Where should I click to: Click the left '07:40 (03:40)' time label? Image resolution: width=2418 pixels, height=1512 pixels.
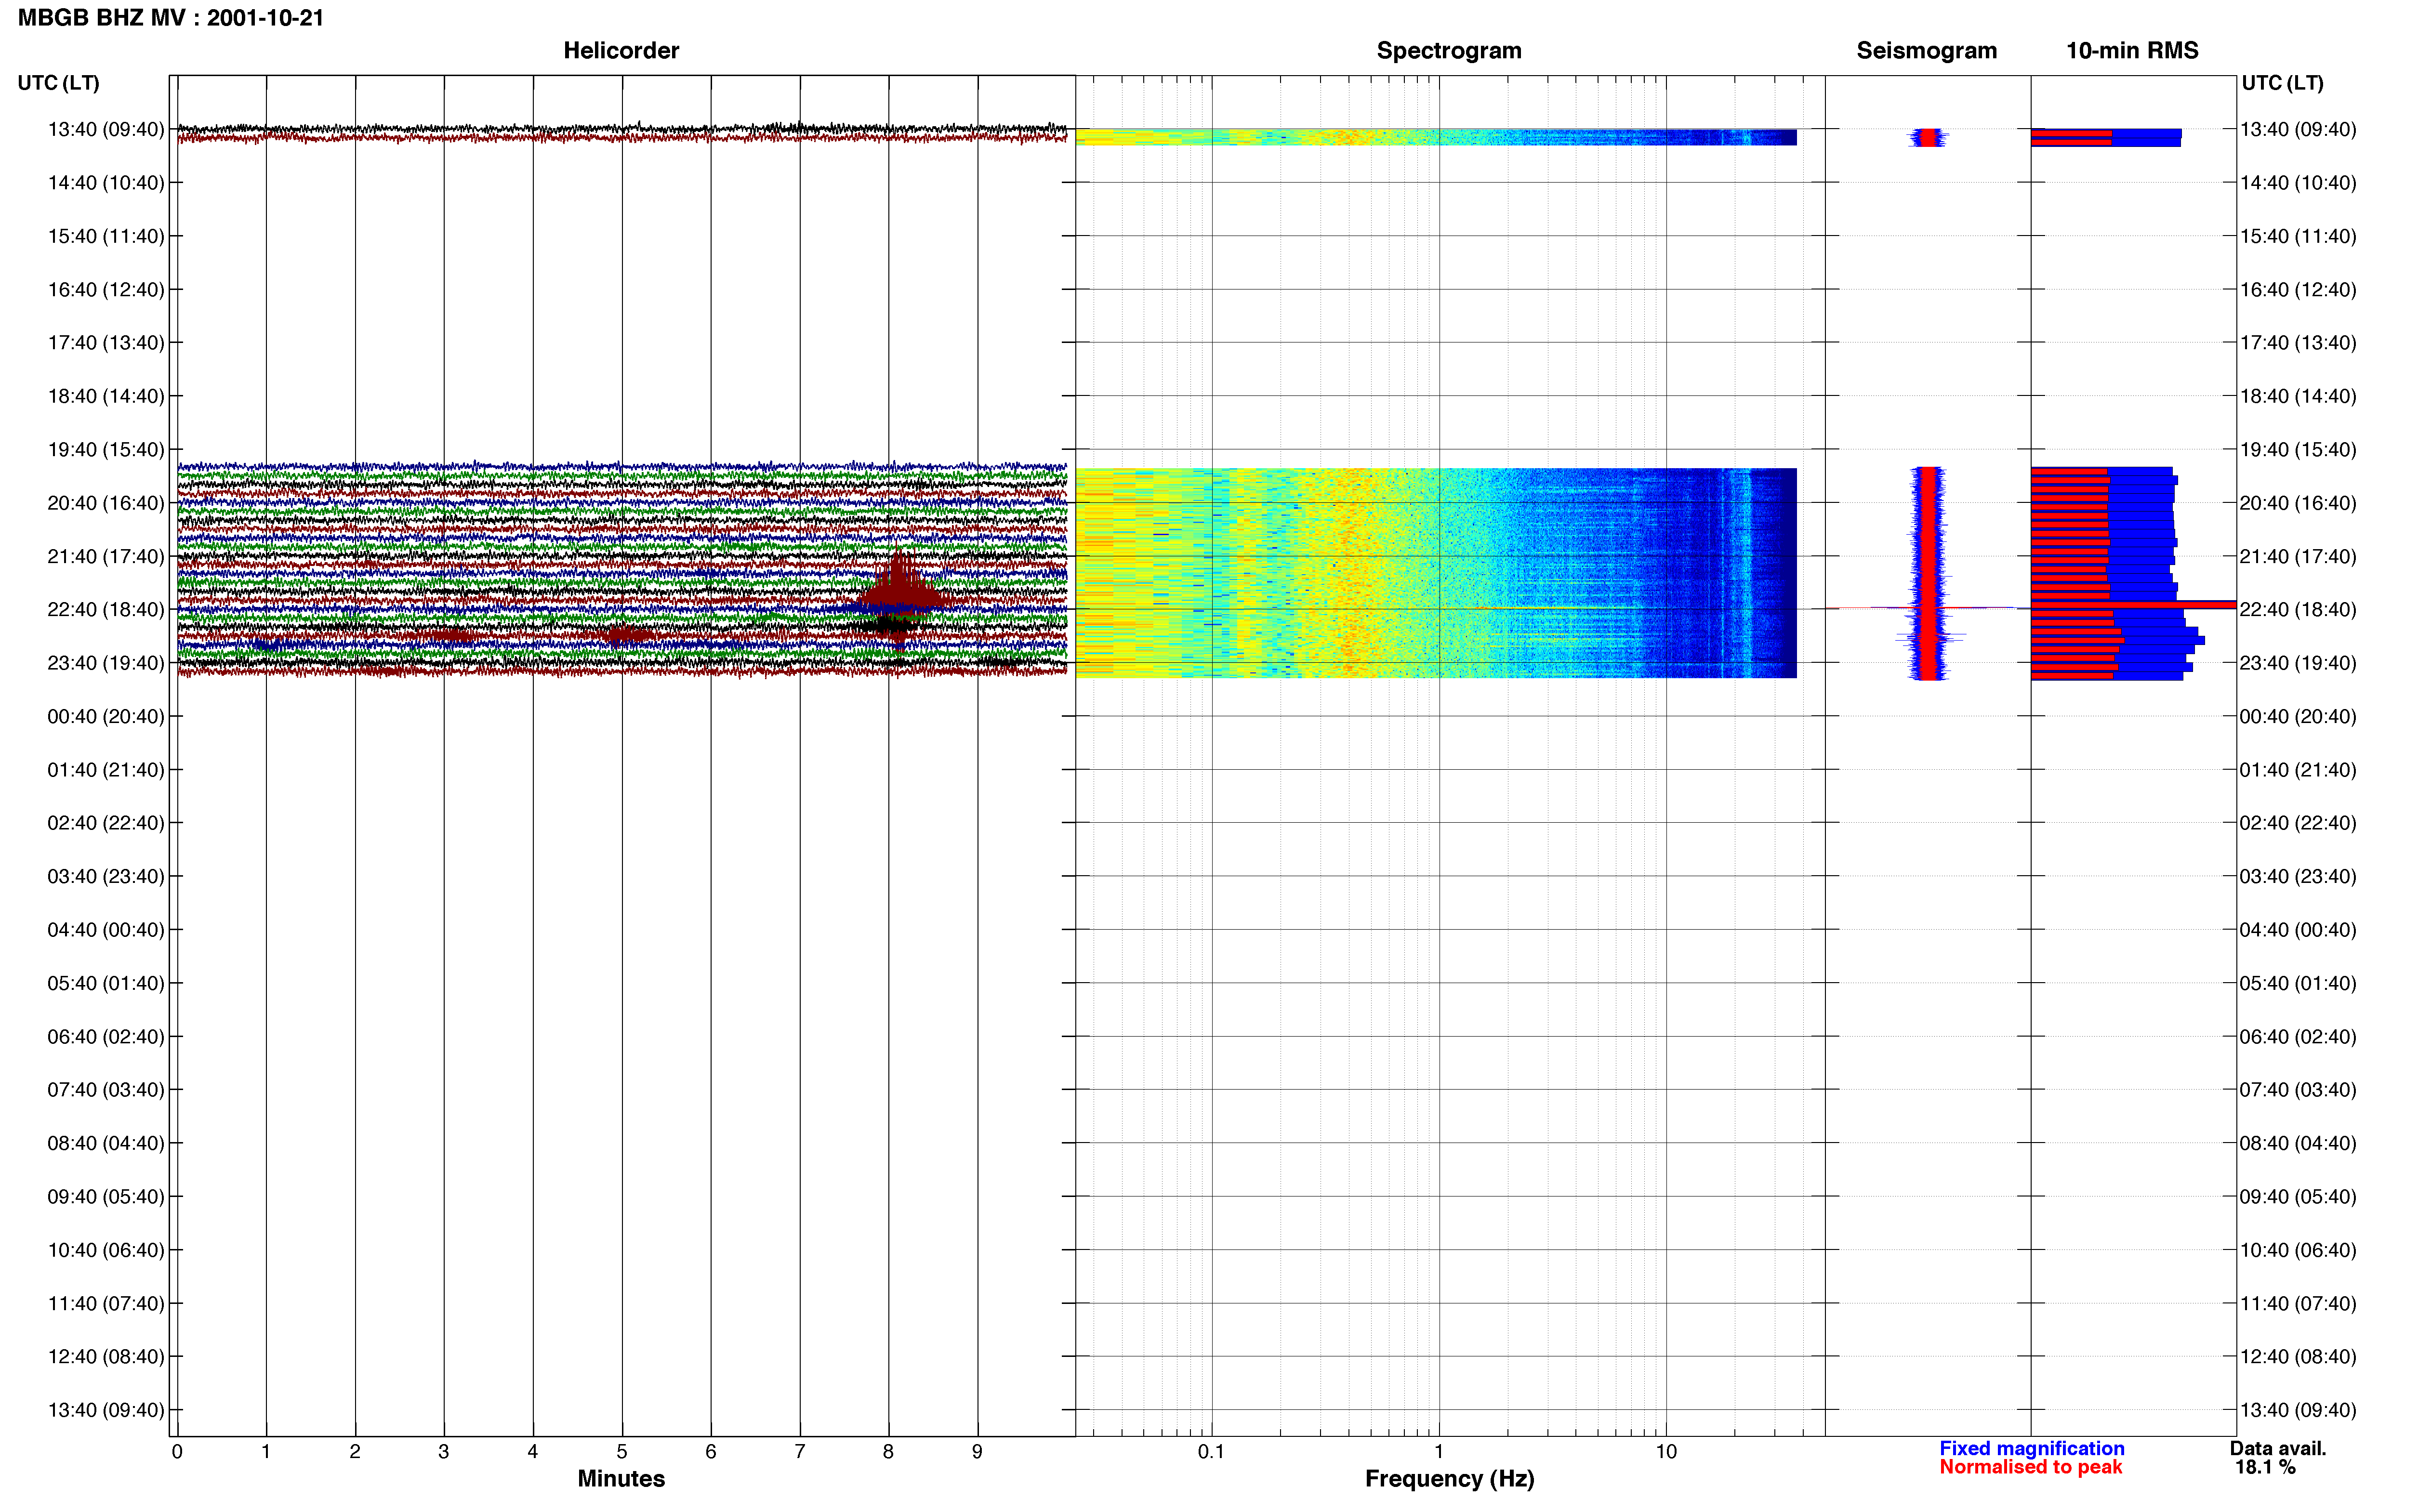106,1090
